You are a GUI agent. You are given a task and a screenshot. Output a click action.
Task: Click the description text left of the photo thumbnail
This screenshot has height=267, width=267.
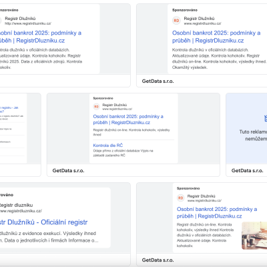point(205,235)
